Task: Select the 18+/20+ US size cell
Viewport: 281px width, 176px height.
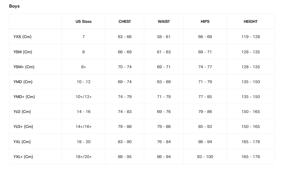Action: (x=83, y=157)
